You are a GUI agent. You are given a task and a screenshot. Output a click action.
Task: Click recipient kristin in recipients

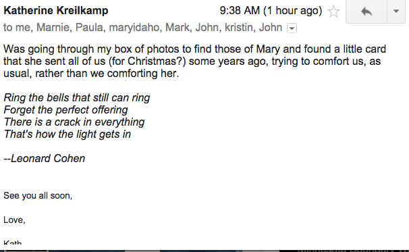(239, 28)
